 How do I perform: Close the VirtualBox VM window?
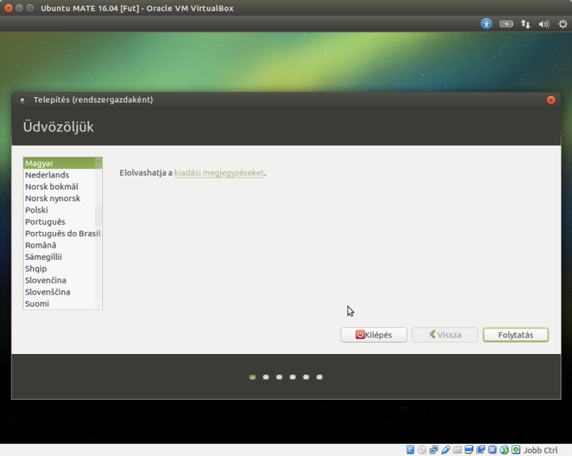point(9,8)
